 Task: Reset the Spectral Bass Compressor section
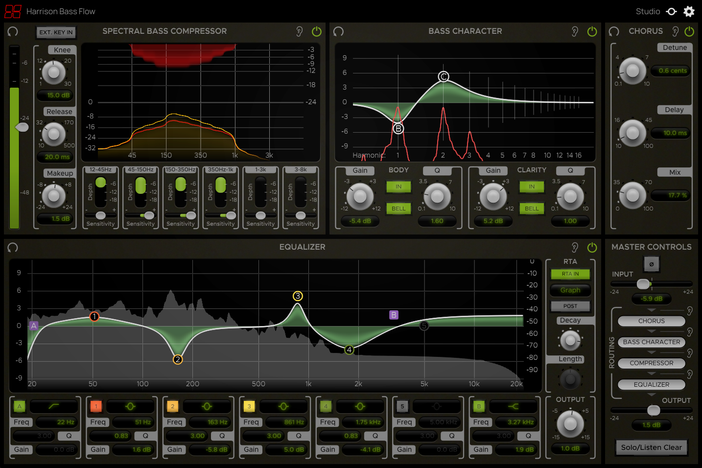pos(13,31)
